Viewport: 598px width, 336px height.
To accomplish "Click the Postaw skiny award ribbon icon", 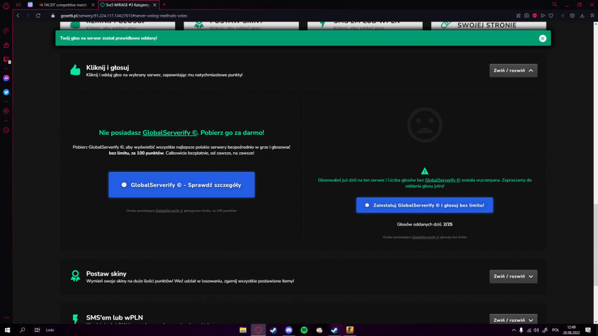I will point(75,276).
